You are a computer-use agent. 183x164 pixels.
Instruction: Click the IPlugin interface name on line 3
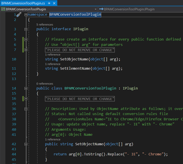(81, 29)
